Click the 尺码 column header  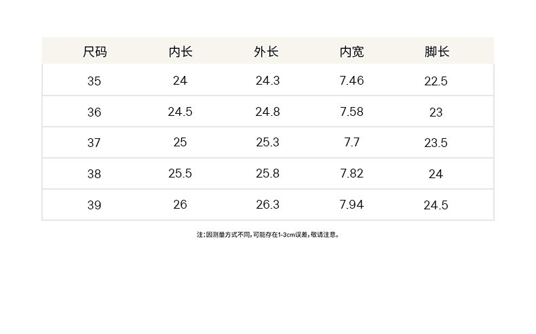coord(94,51)
